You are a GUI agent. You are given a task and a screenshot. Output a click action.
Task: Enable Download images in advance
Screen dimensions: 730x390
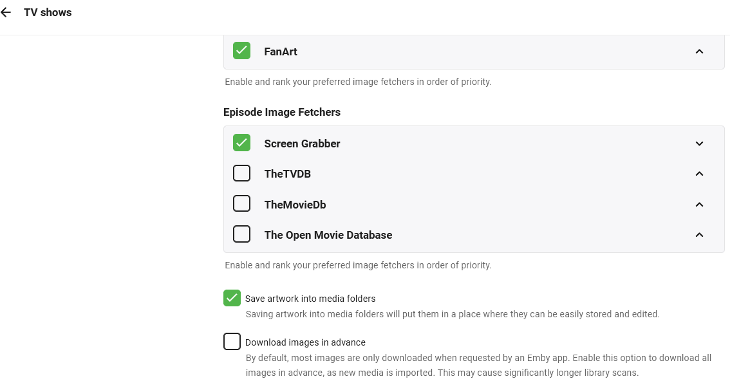232,342
